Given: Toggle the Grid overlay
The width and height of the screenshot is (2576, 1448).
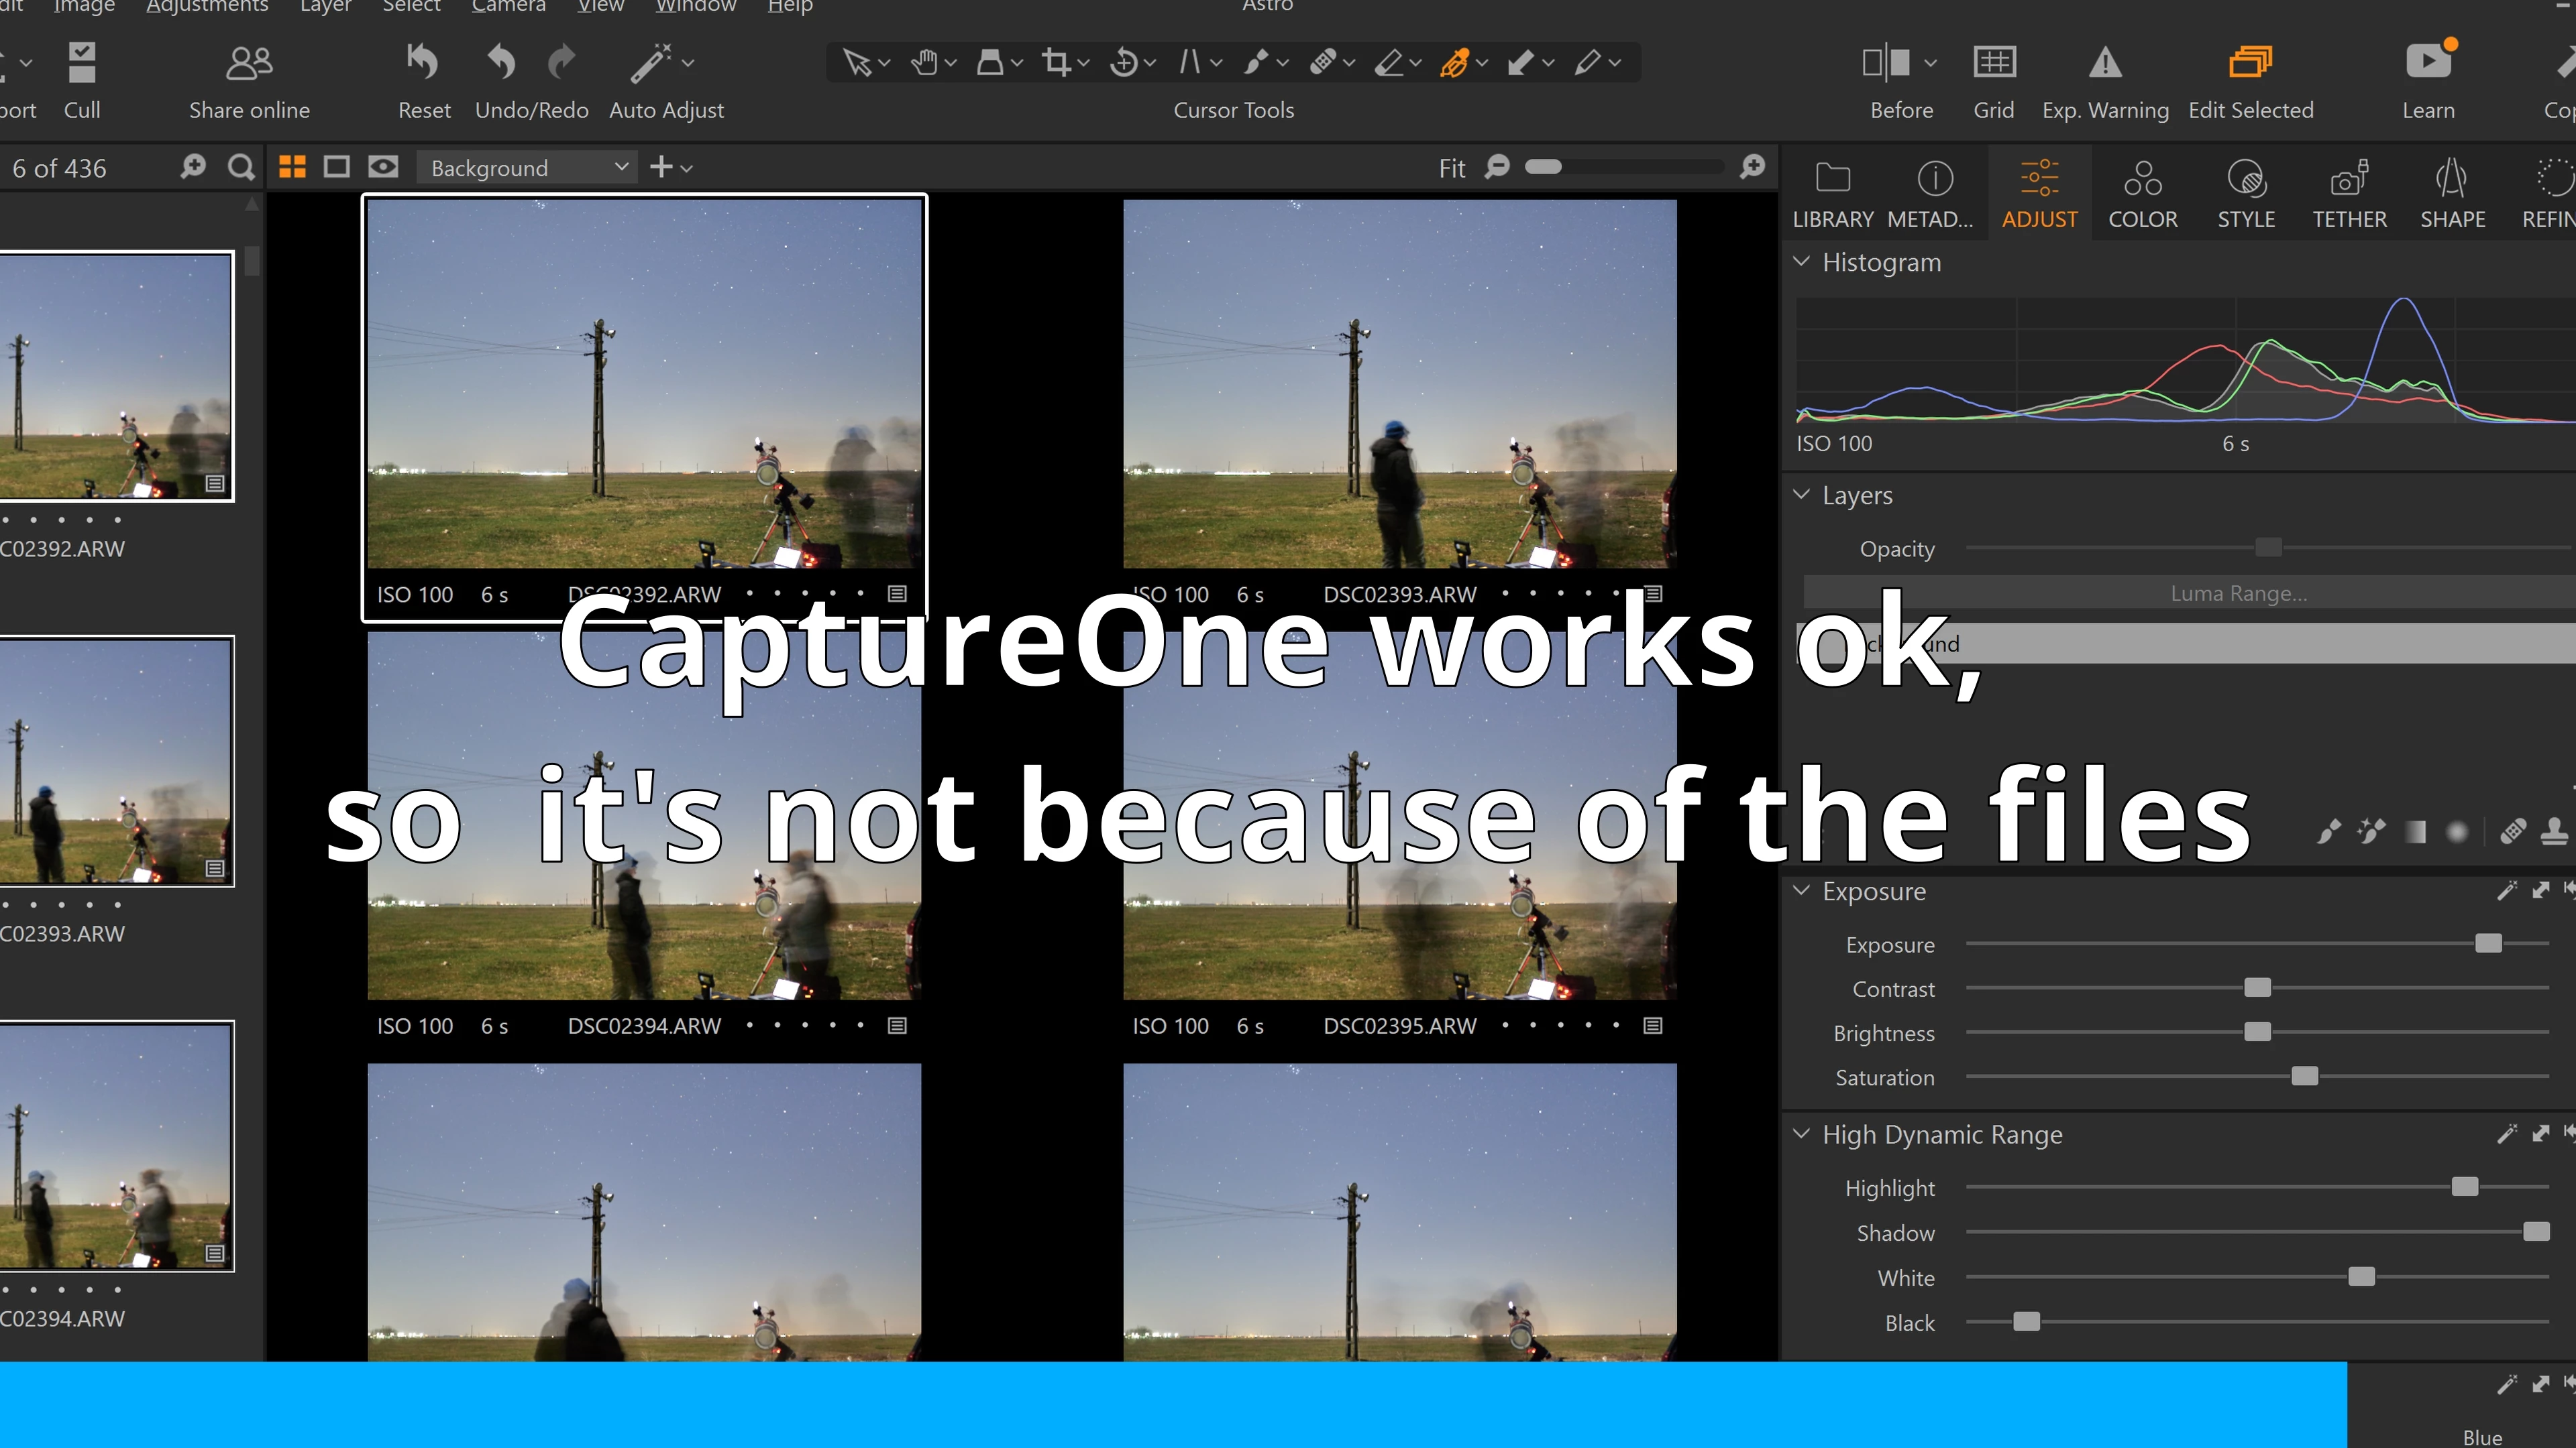Looking at the screenshot, I should click(x=1993, y=63).
